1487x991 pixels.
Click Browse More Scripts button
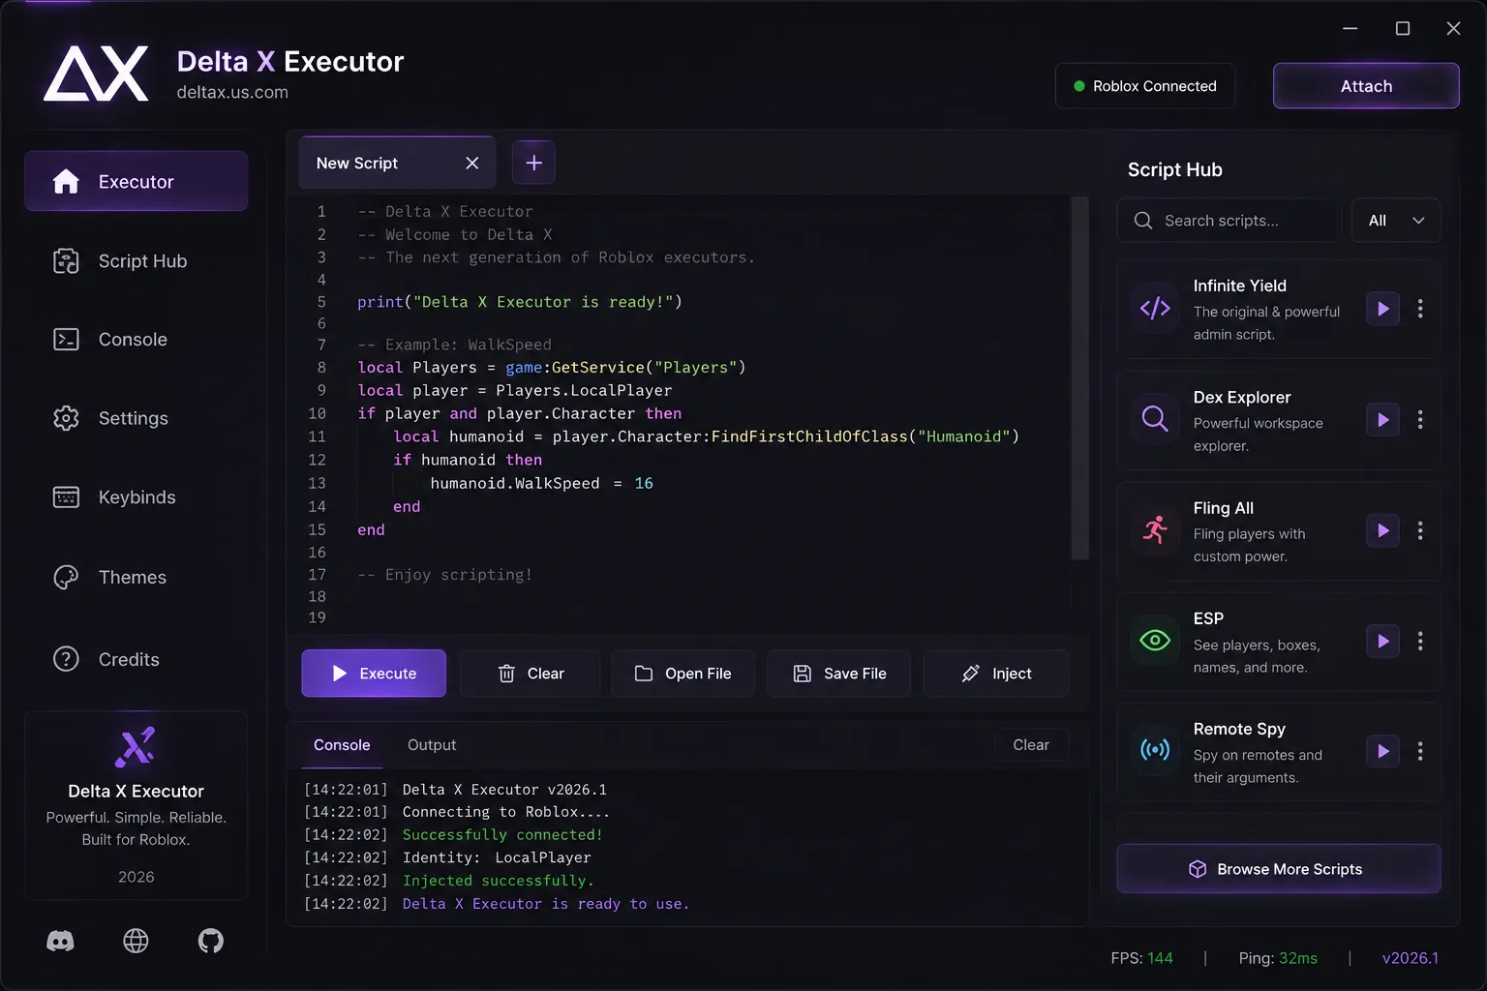[x=1279, y=869]
